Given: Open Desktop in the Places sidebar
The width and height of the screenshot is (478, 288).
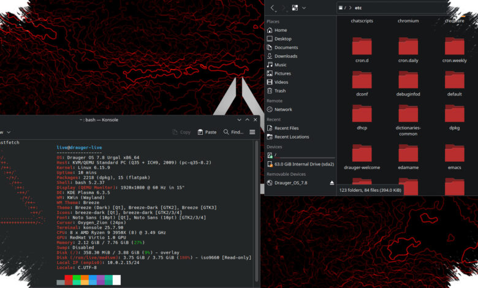Looking at the screenshot, I should [300, 39].
